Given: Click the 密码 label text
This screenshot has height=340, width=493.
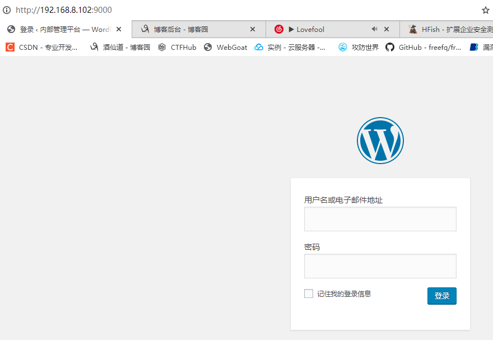Looking at the screenshot, I should coord(312,247).
